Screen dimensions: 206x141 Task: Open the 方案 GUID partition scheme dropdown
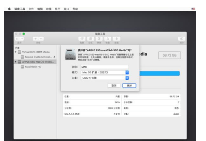127,78
